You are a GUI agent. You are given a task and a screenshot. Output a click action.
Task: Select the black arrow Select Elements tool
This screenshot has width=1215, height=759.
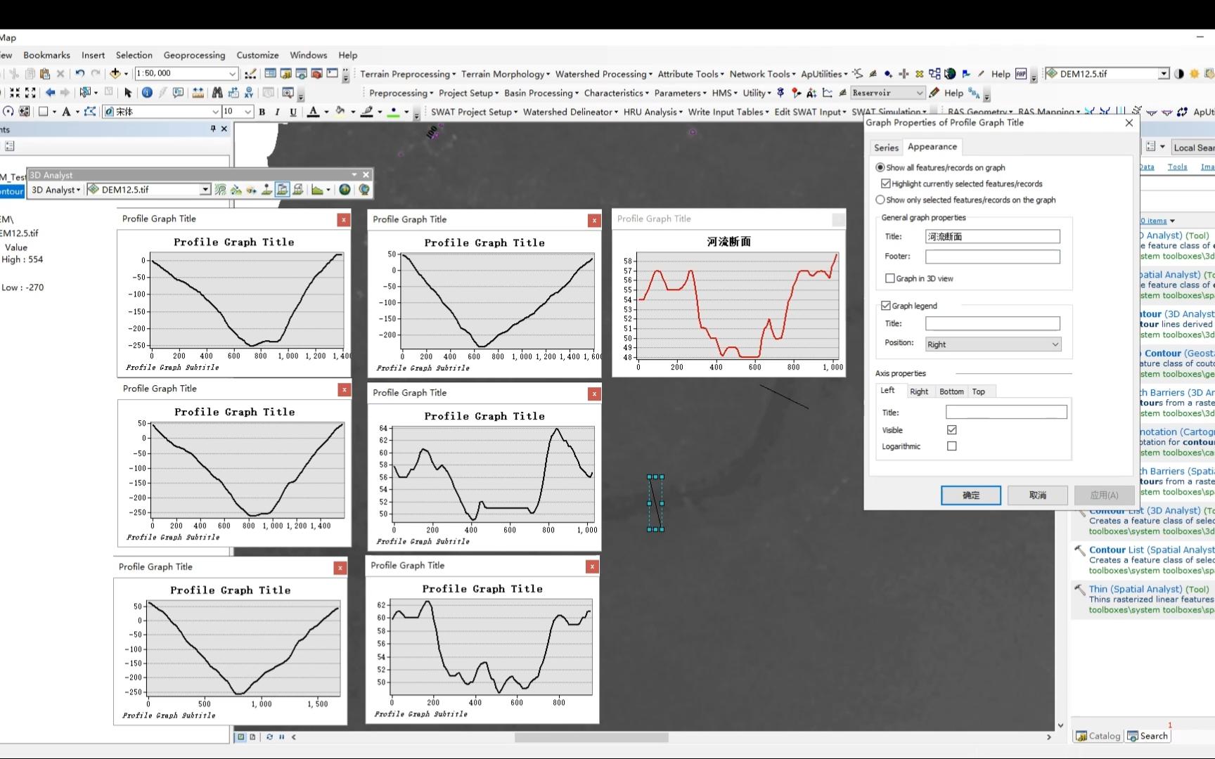128,92
